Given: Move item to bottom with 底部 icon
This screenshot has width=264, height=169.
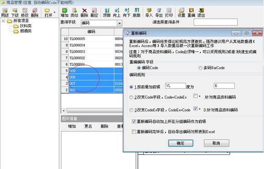Looking at the screenshot, I should [x=136, y=12].
